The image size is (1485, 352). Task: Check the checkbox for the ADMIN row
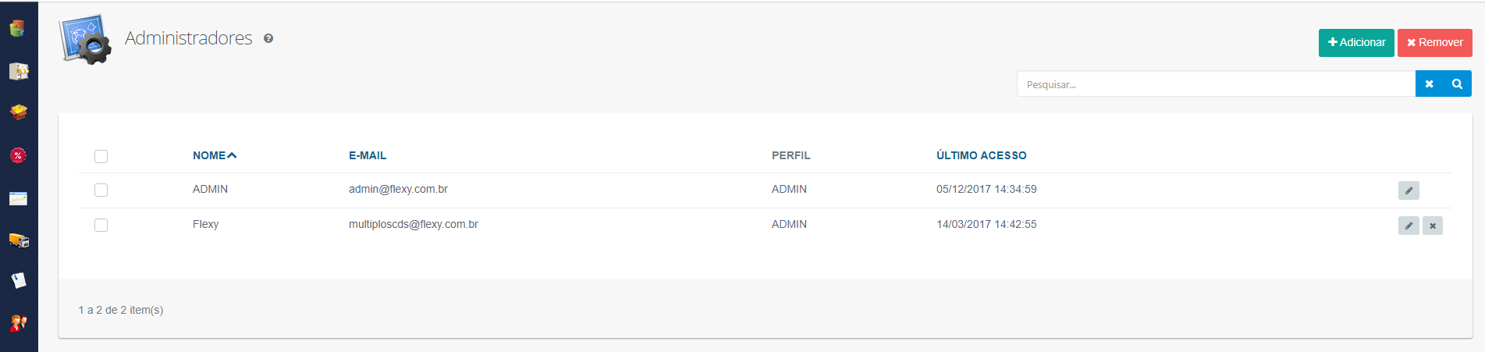point(101,190)
